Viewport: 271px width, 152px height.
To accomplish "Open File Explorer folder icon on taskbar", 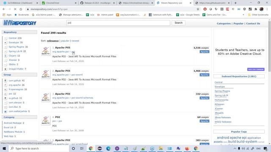I will pos(161,148).
